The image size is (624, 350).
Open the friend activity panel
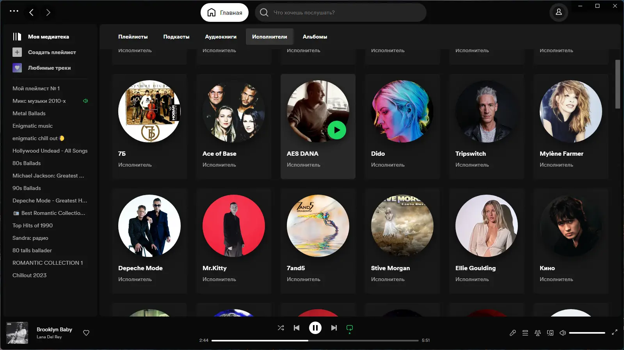(538, 333)
